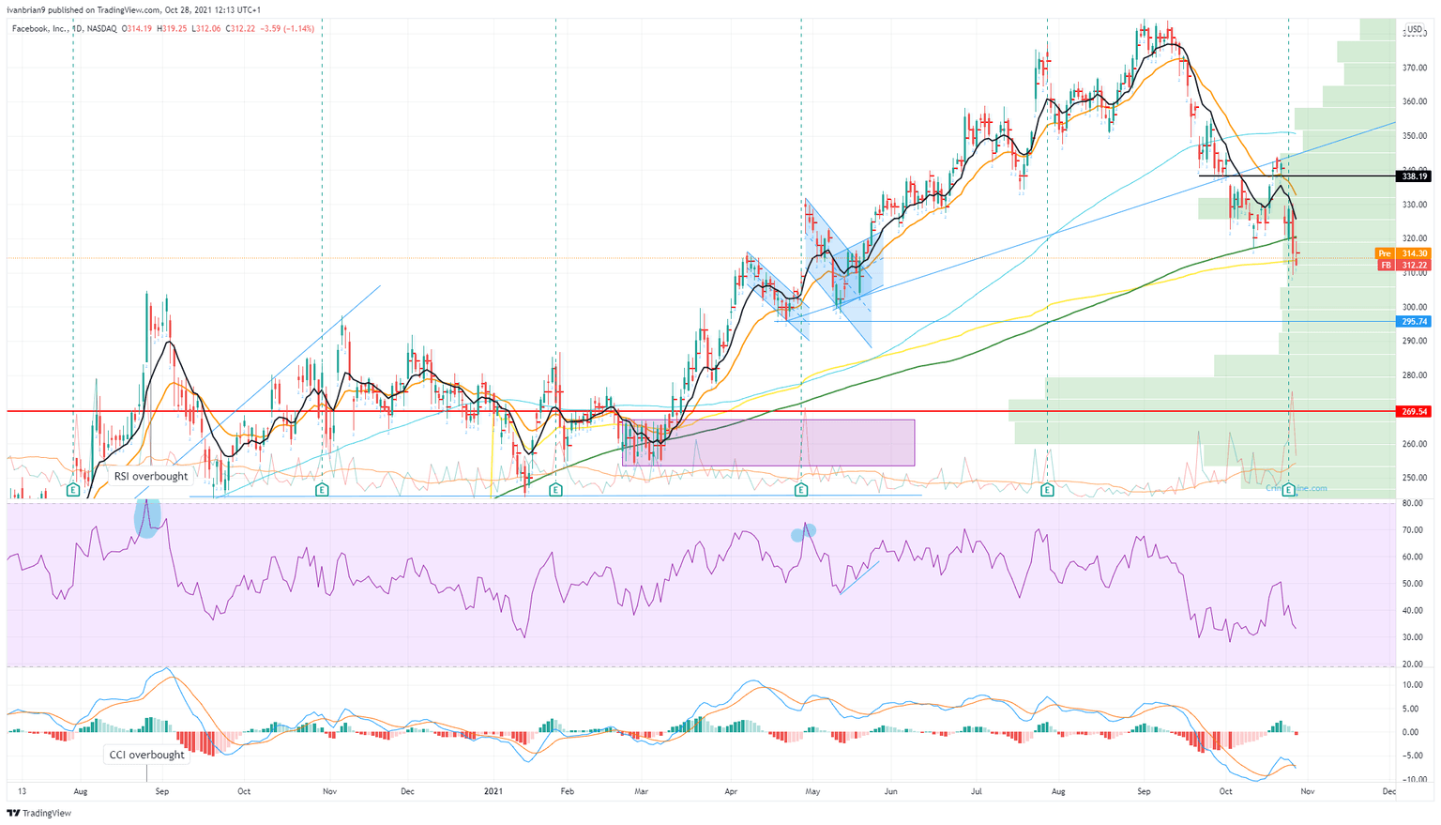Click the 13 label on the time axis
1441x825 pixels.
click(22, 792)
